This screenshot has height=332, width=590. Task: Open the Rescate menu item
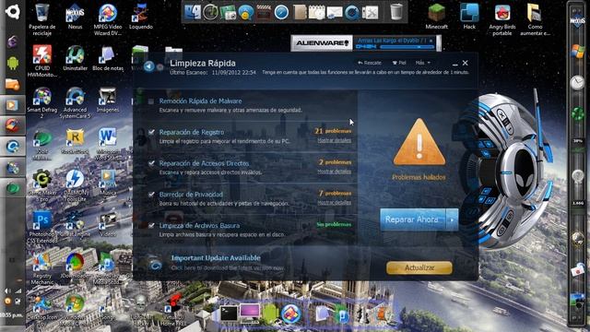point(370,63)
